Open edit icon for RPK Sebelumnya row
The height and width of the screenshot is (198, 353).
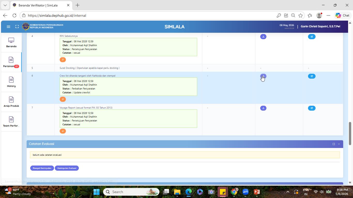312,37
